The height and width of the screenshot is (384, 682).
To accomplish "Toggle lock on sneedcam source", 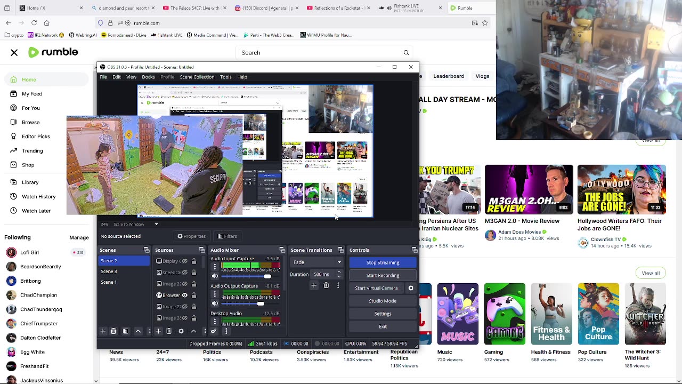I will click(x=194, y=273).
